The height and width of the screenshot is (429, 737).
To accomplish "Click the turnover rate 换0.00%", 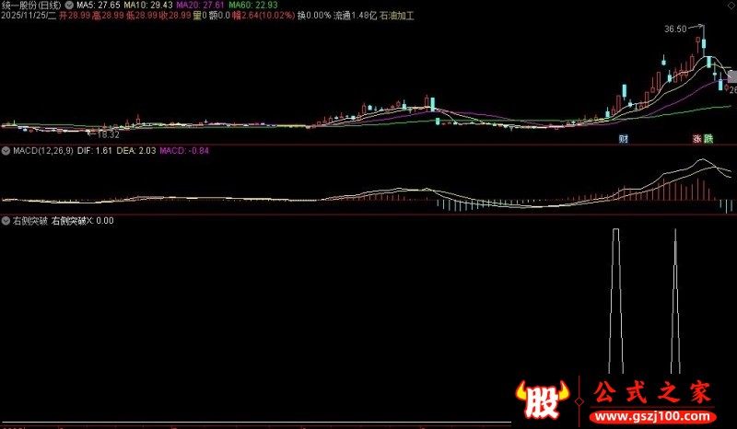I will [x=314, y=16].
